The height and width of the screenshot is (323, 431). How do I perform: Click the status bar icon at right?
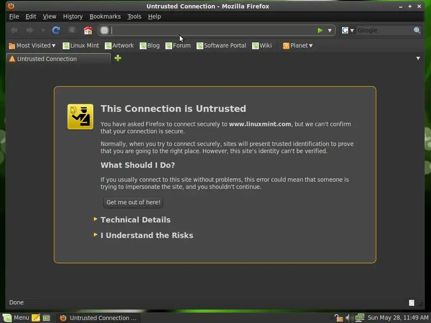(412, 303)
